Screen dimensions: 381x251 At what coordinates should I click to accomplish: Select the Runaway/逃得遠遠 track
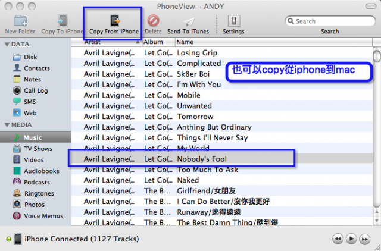click(222, 212)
